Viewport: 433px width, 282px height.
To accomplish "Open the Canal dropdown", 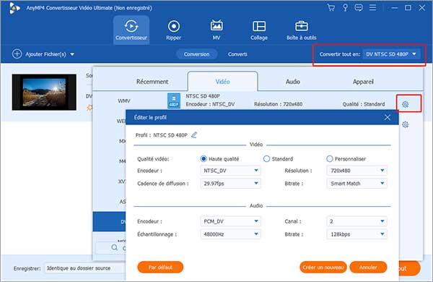I will point(357,221).
